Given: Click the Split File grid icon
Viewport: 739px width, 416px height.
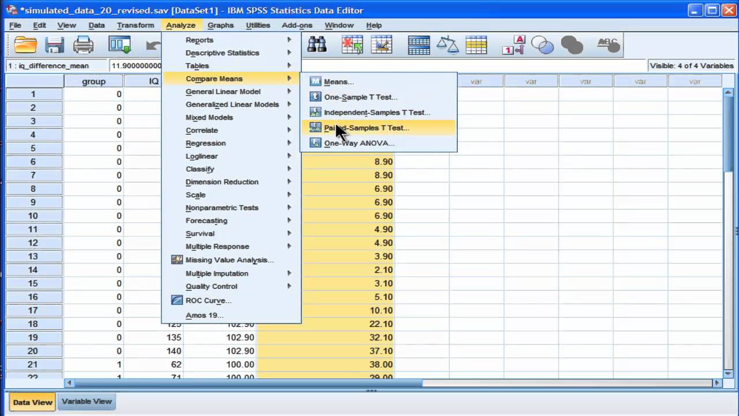Looking at the screenshot, I should [x=419, y=44].
